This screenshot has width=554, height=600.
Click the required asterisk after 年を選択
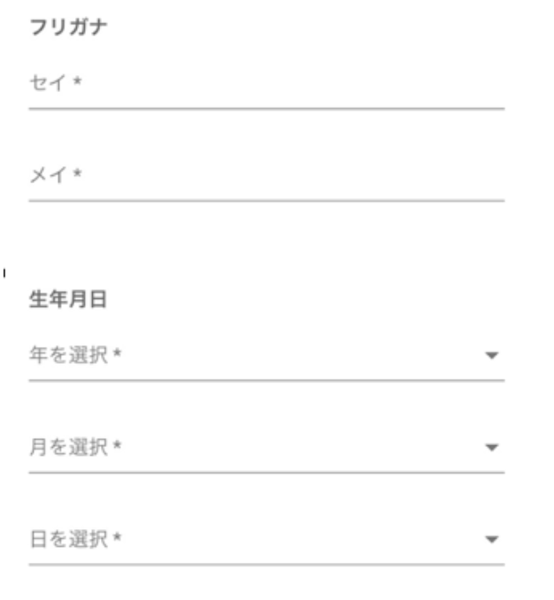118,353
